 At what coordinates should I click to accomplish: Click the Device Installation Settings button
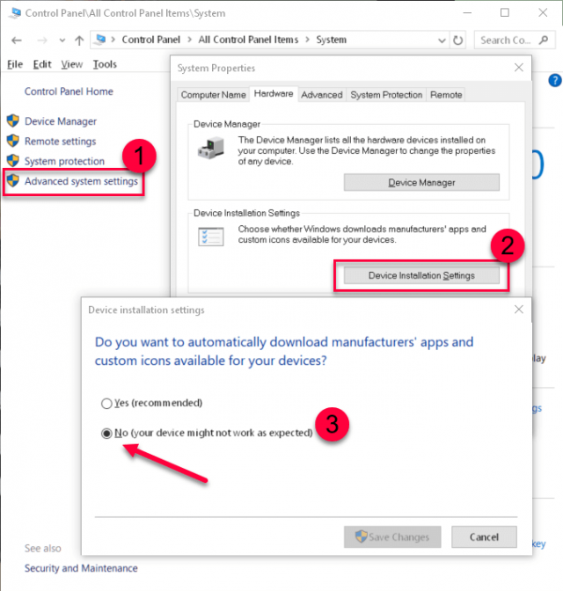(421, 275)
